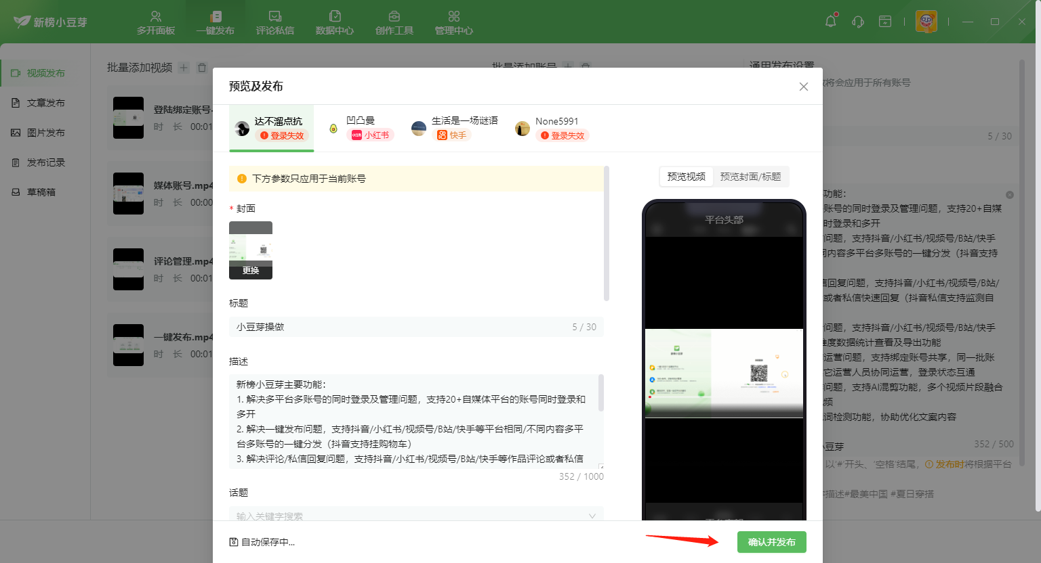Select the 预览封面/标题 tab

tap(750, 177)
